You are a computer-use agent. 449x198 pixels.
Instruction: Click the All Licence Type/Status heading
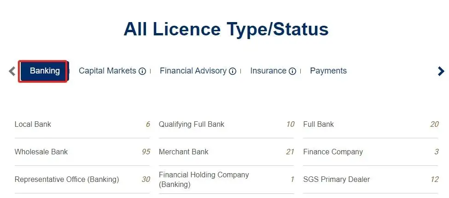[226, 29]
